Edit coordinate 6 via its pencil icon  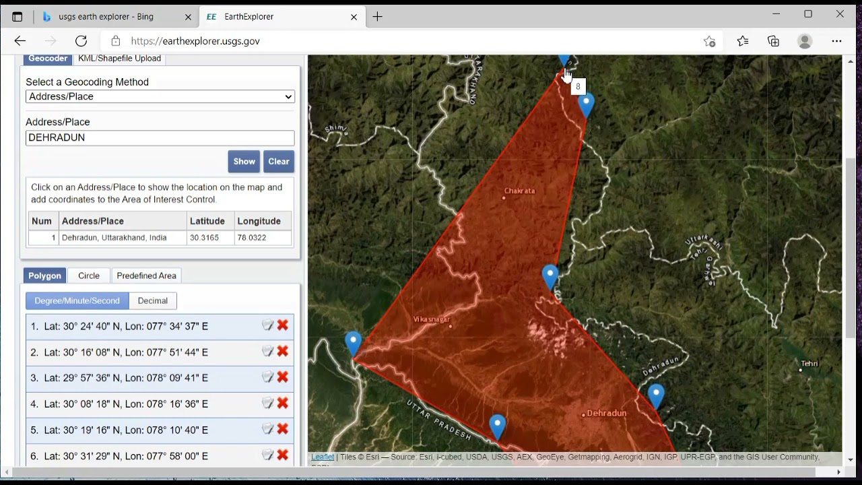[267, 455]
